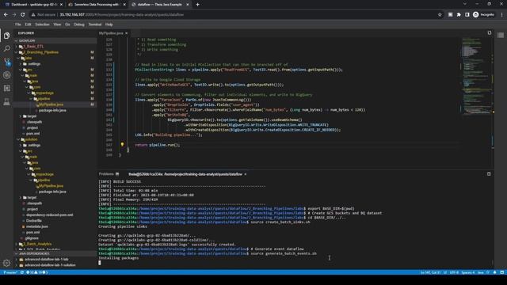Open MyPipeline.java under labs pipeline

tap(51, 104)
